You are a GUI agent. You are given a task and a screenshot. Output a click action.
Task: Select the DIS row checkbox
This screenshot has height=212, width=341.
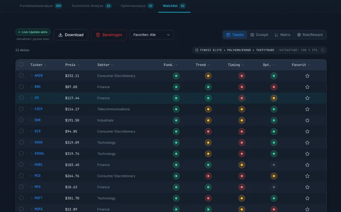click(21, 131)
